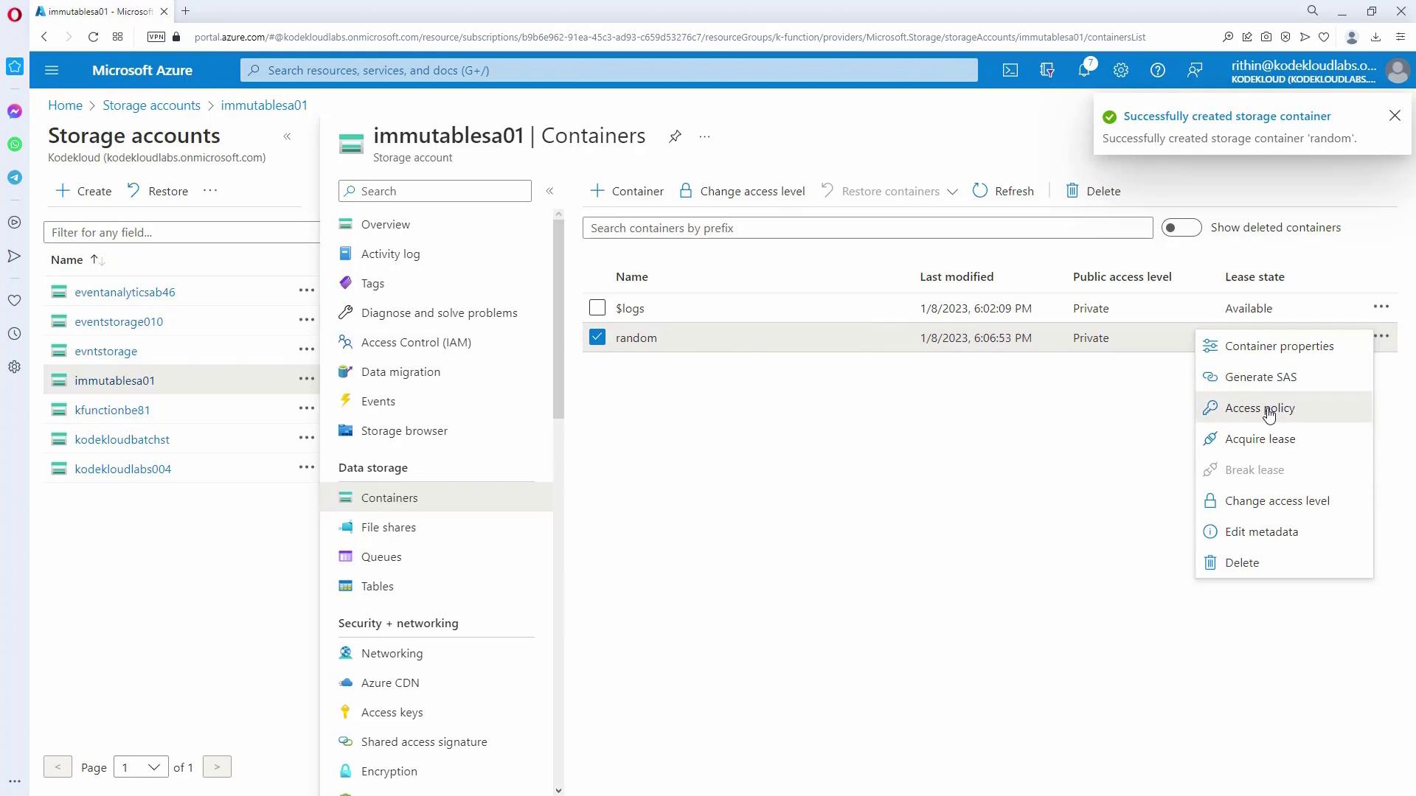Viewport: 1416px width, 796px height.
Task: Click the Search containers by prefix field
Action: point(867,228)
